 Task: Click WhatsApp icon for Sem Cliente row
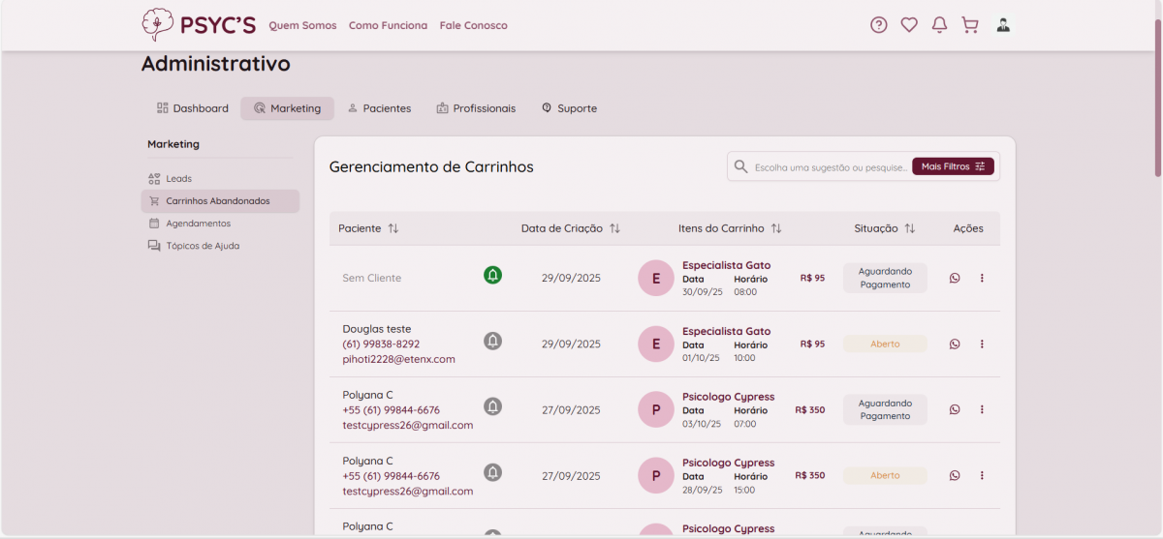click(955, 278)
